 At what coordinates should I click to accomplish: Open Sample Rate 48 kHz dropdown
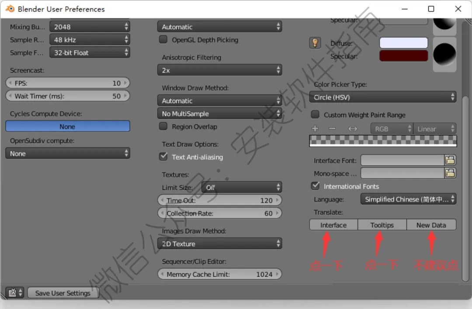(x=90, y=40)
